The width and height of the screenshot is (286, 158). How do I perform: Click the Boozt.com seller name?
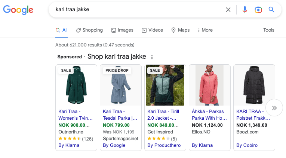pos(247,132)
